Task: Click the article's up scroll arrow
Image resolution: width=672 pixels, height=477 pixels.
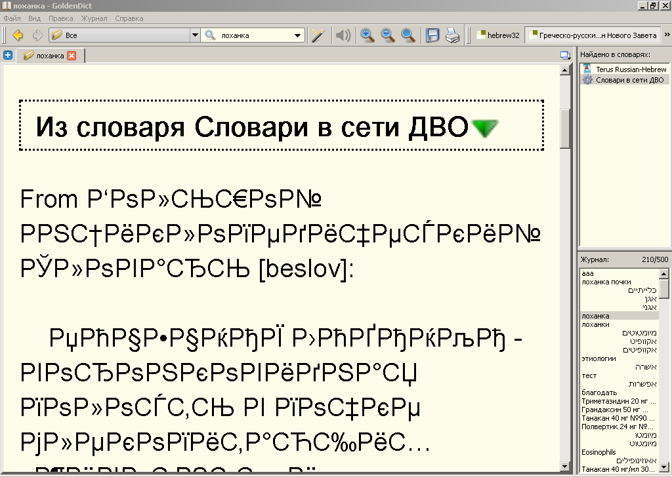Action: pos(565,69)
